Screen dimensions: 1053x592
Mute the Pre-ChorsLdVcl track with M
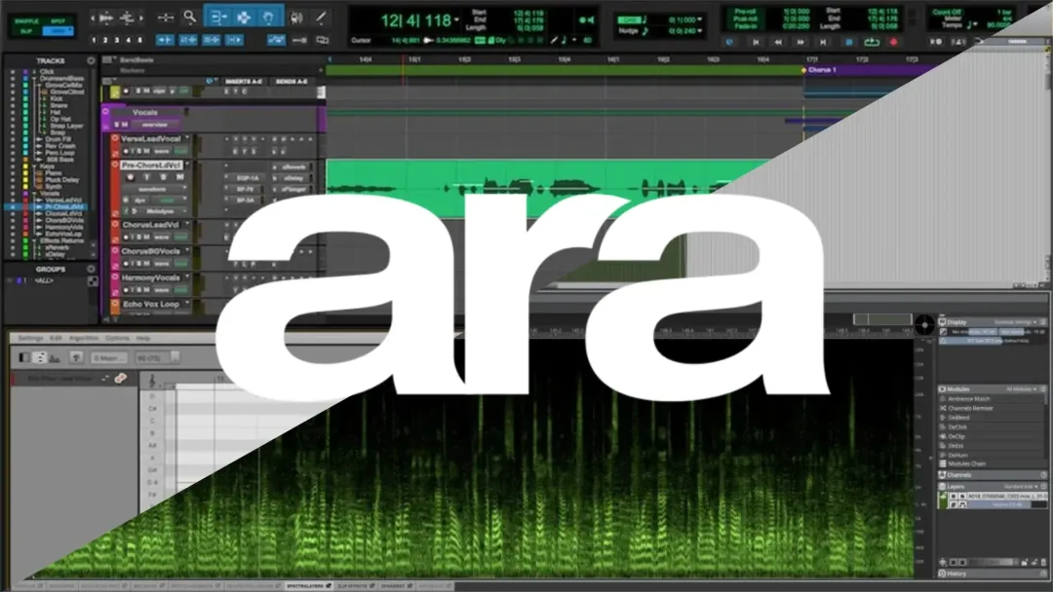(179, 177)
